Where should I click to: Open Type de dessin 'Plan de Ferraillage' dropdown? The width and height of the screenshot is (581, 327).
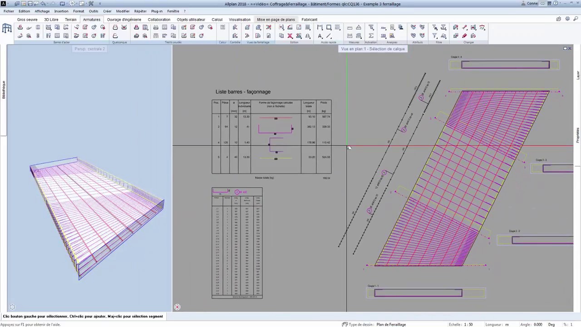tap(391, 324)
